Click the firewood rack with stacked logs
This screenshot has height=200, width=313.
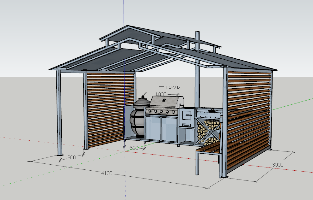coord(208,129)
